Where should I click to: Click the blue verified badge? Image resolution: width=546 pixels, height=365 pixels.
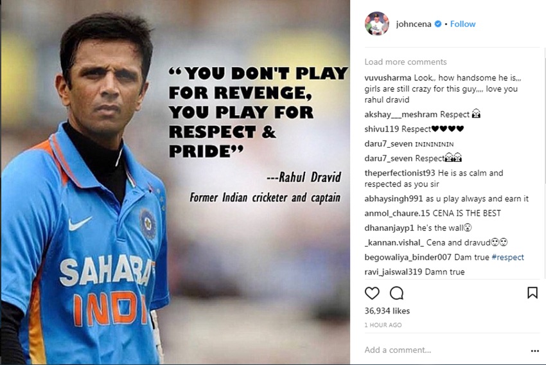coord(438,24)
